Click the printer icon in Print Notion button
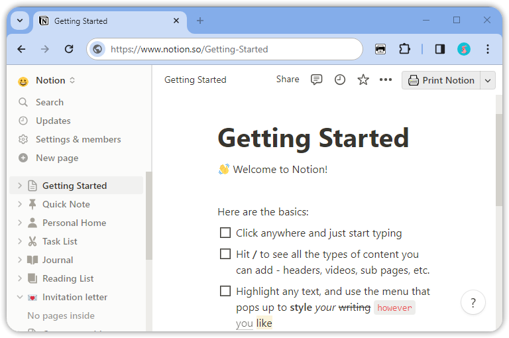This screenshot has height=338, width=509. tap(414, 80)
